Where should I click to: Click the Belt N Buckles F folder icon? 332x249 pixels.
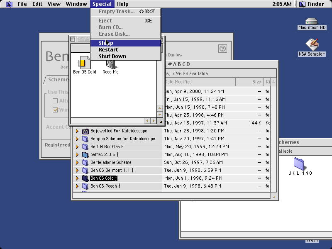85,147
